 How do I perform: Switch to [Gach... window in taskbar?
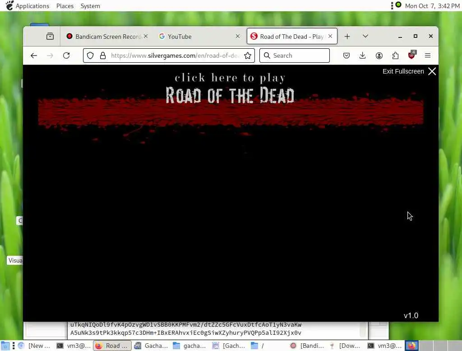click(x=229, y=346)
